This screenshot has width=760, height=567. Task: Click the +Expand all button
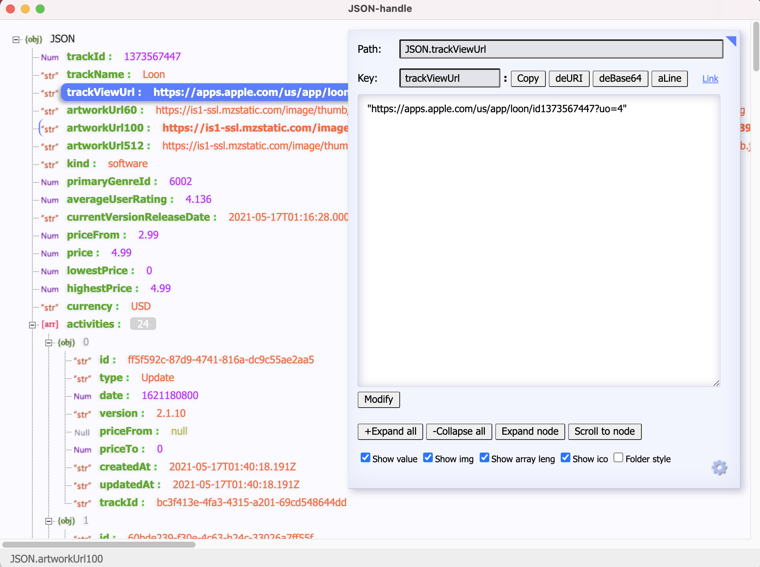click(x=390, y=431)
